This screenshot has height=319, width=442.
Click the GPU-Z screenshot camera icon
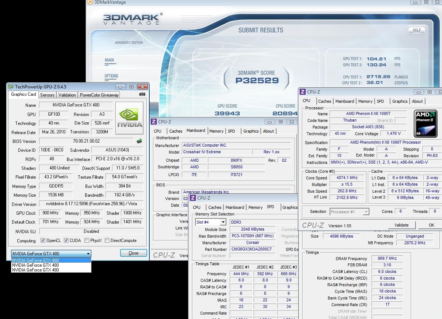(x=142, y=94)
